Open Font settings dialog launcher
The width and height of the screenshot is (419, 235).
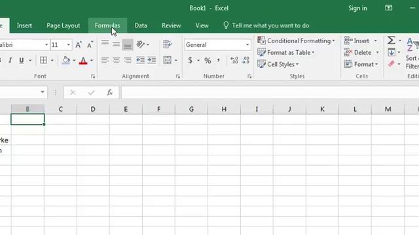[93, 76]
